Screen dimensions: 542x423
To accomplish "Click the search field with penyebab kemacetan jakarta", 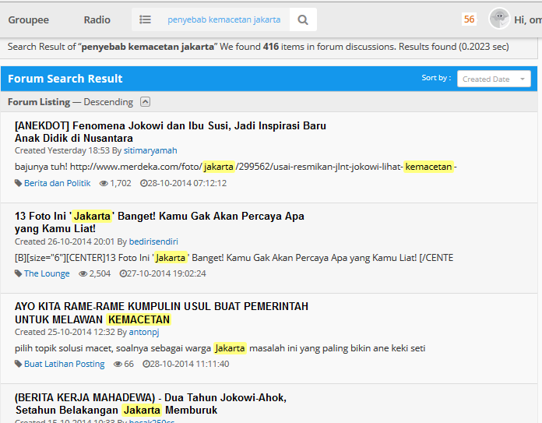I will pyautogui.click(x=224, y=19).
